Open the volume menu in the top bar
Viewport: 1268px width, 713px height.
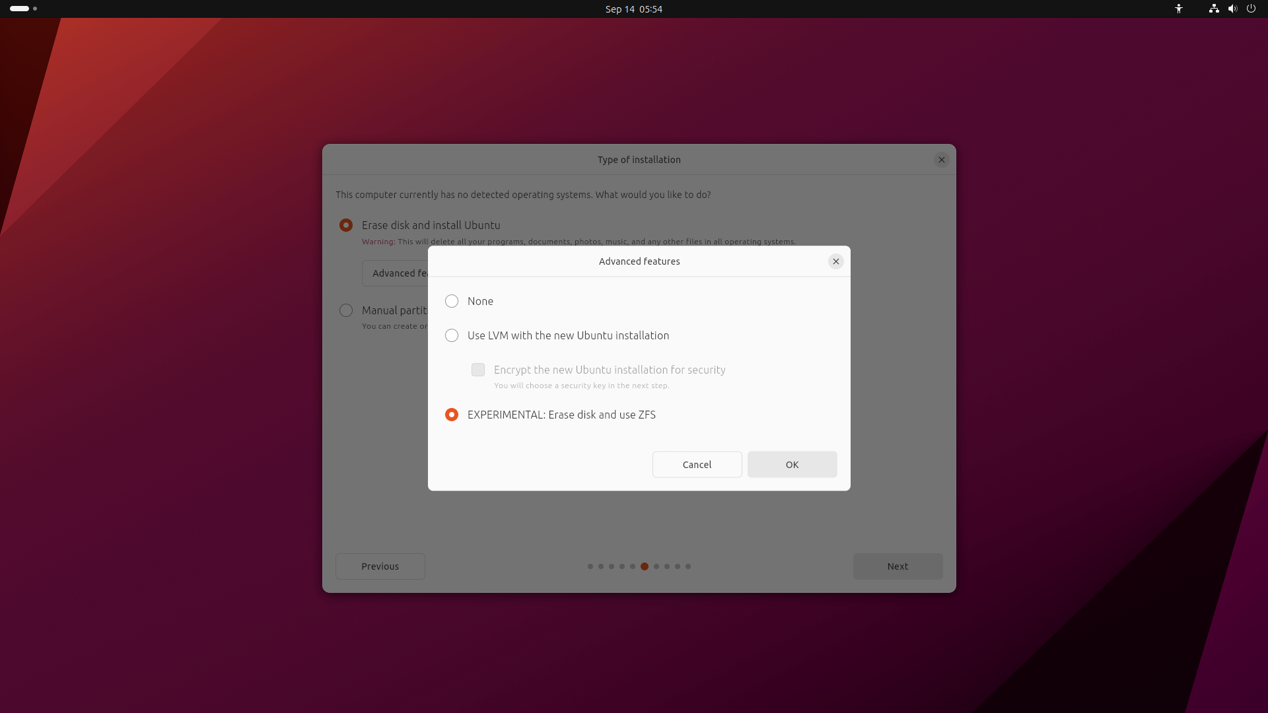coord(1232,9)
